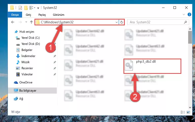Minimize the System32 window
The image size is (195, 122).
point(163,8)
